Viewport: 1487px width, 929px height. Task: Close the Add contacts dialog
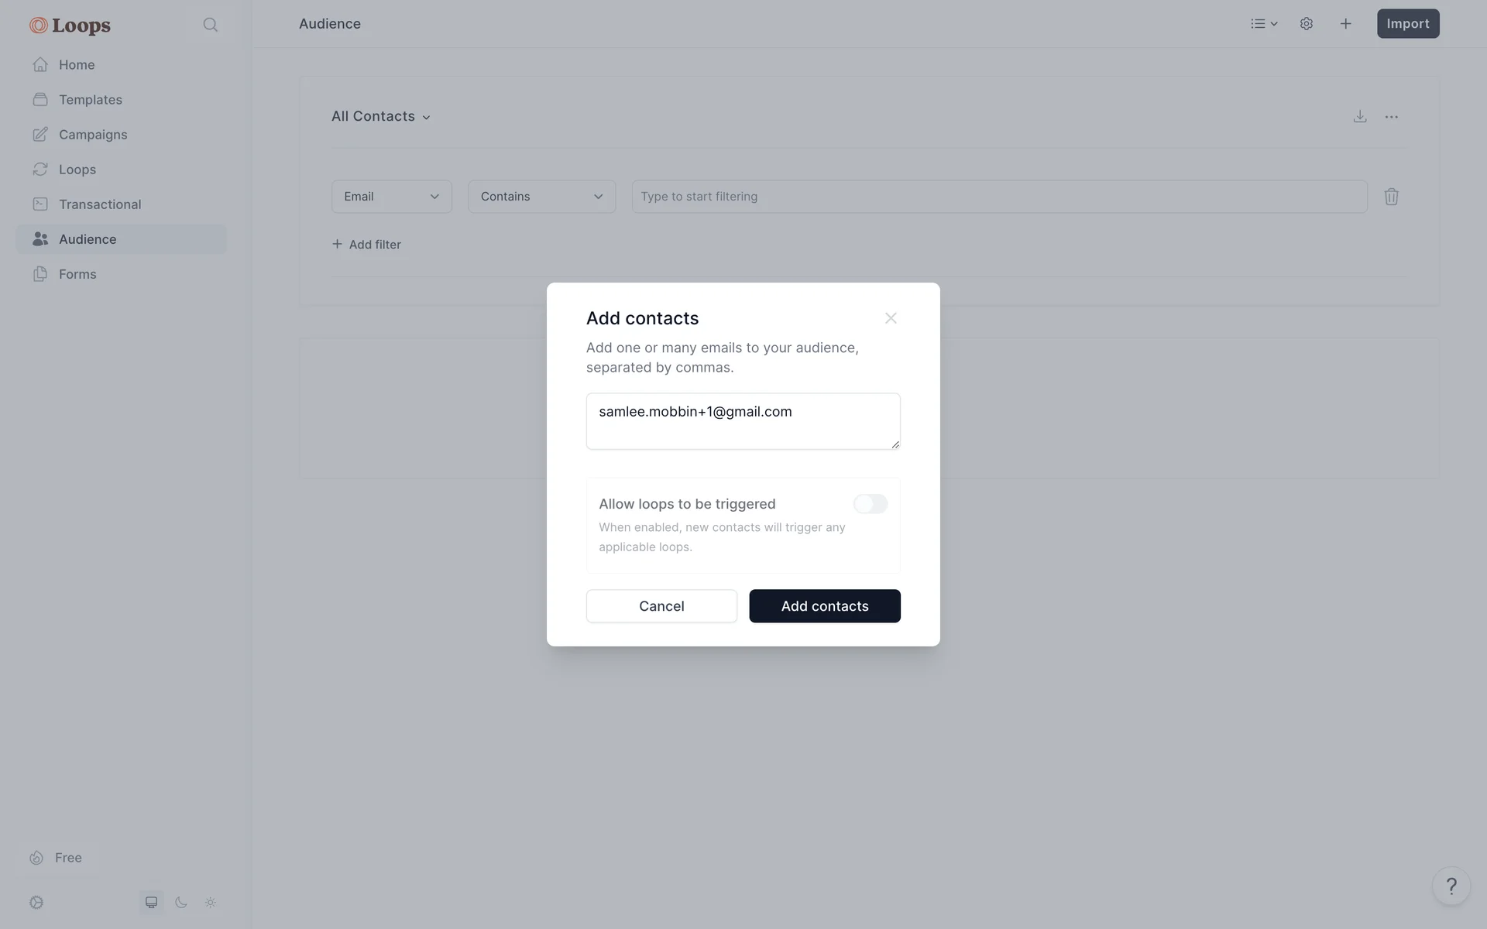(891, 318)
